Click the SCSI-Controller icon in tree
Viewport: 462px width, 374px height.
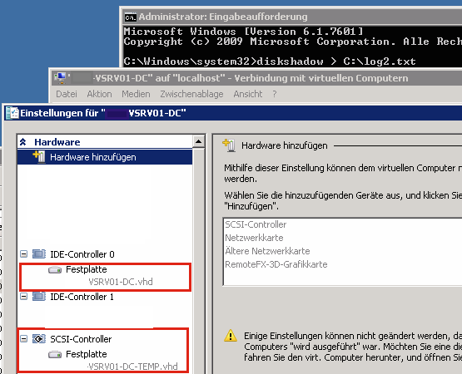coord(39,339)
